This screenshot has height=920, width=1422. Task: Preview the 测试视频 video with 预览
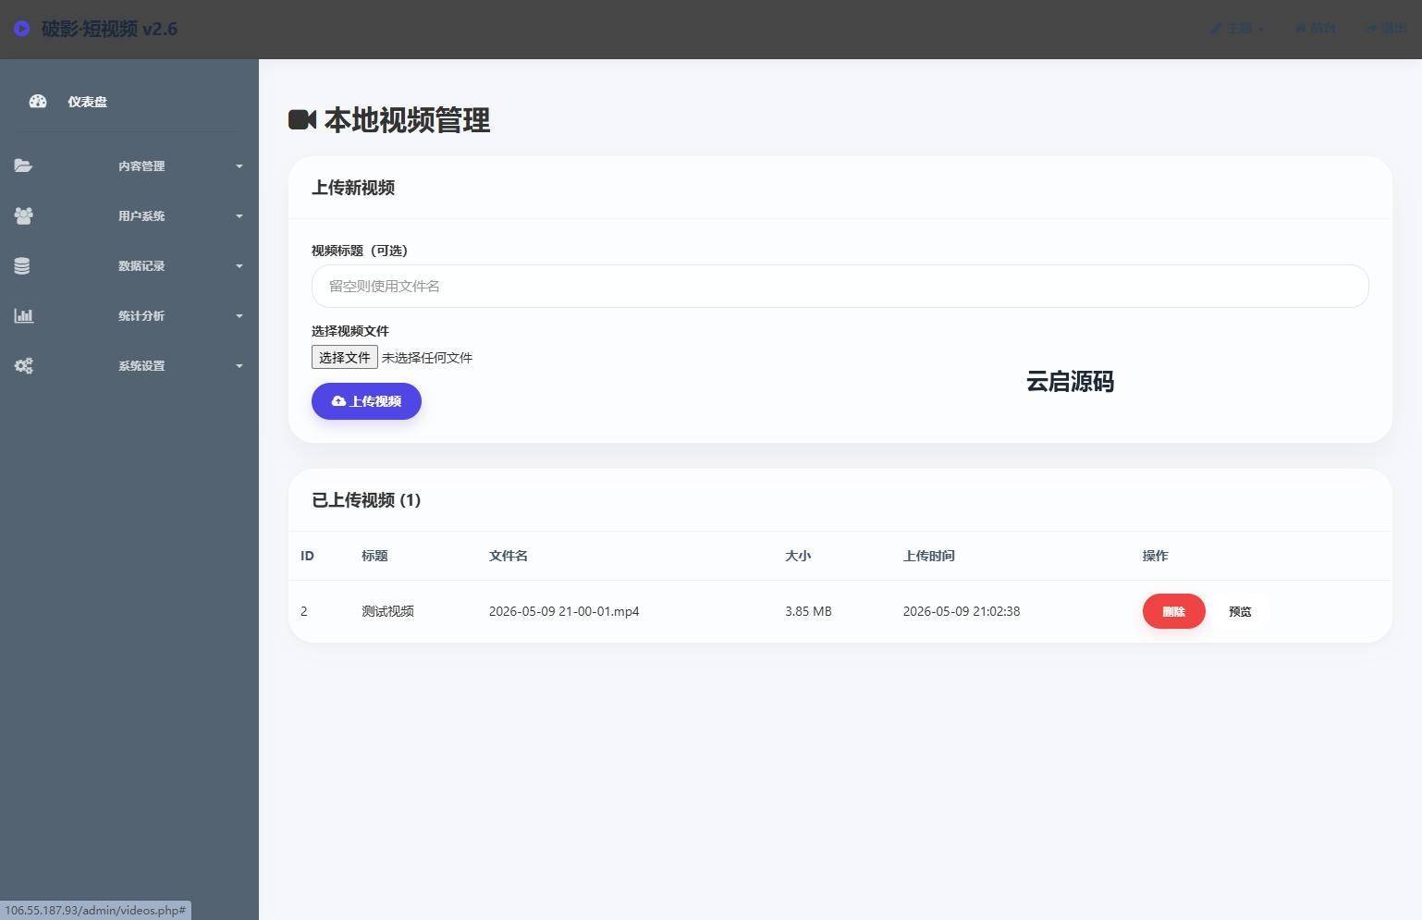(x=1240, y=611)
